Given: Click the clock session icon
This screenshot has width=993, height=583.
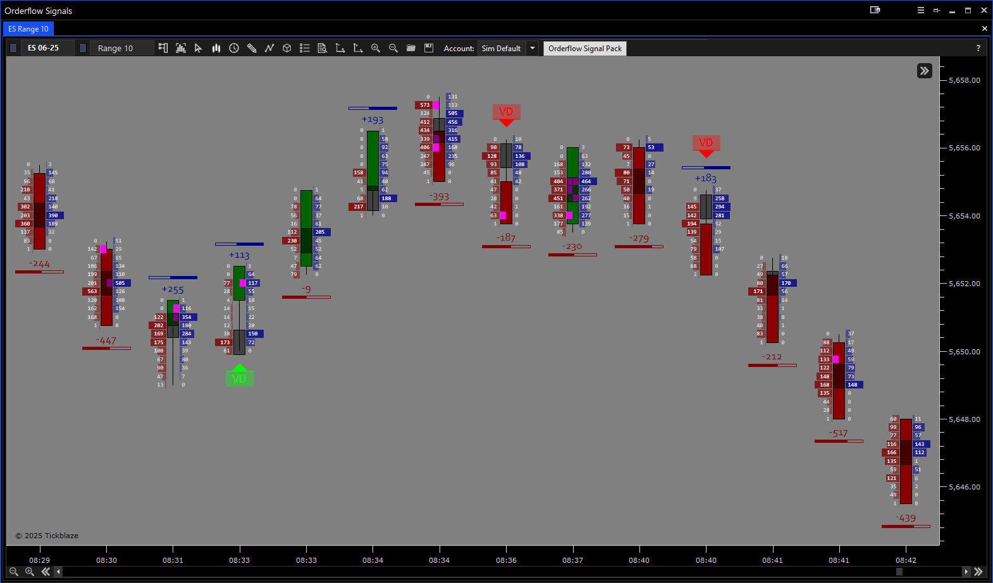Looking at the screenshot, I should 234,48.
